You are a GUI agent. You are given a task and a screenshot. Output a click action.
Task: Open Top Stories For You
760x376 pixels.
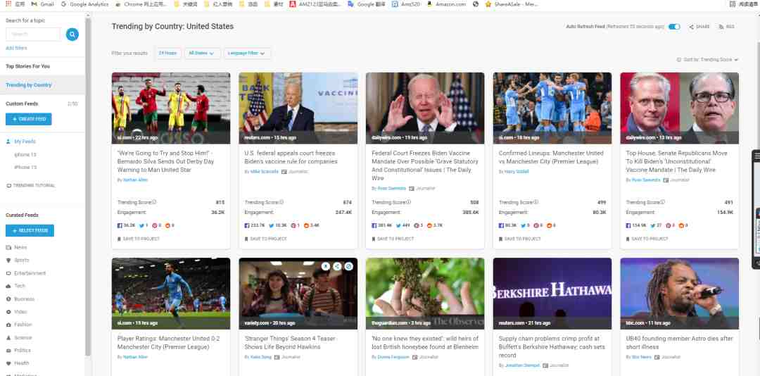click(x=27, y=66)
